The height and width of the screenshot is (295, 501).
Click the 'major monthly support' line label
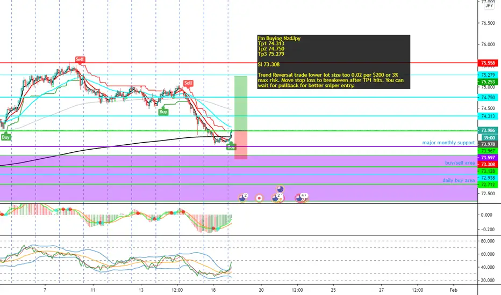pyautogui.click(x=448, y=143)
